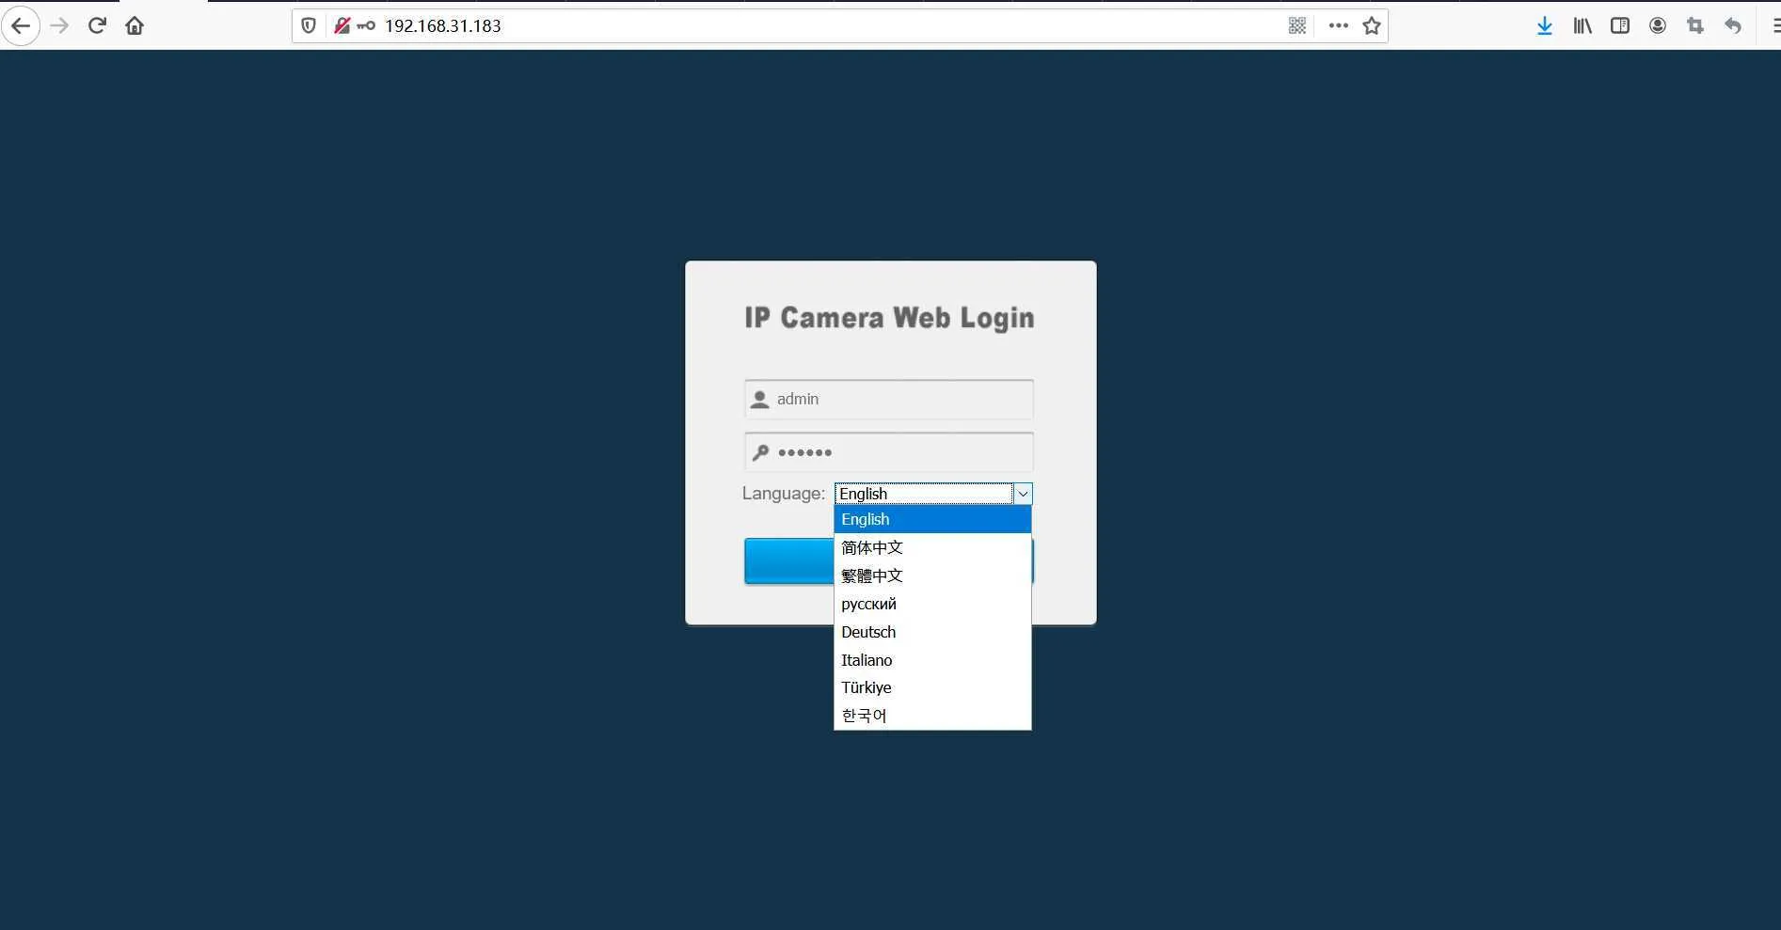Open saved login key icon
The image size is (1781, 930).
point(366,25)
